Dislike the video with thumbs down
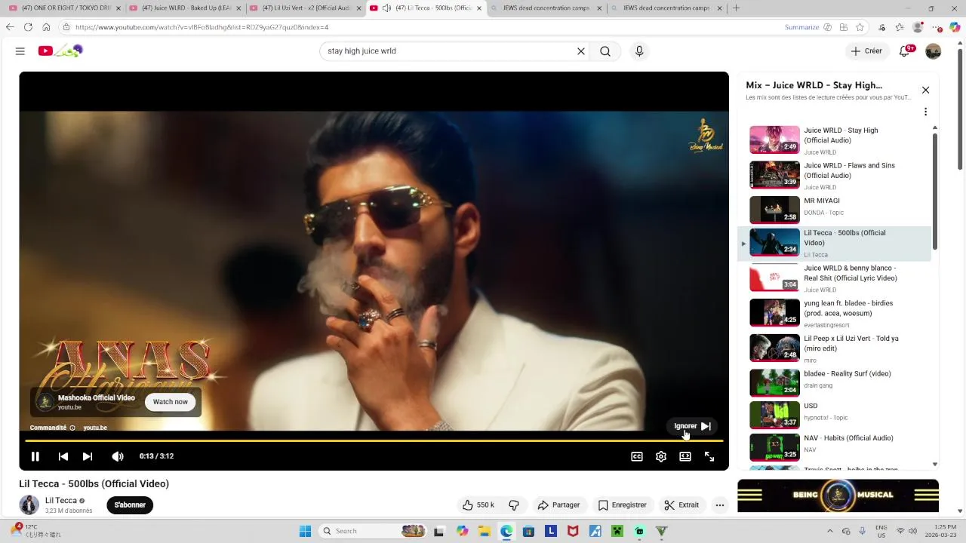This screenshot has width=966, height=543. 514,505
